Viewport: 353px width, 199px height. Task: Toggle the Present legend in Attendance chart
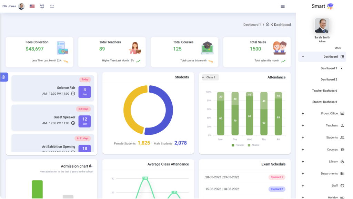point(238,145)
